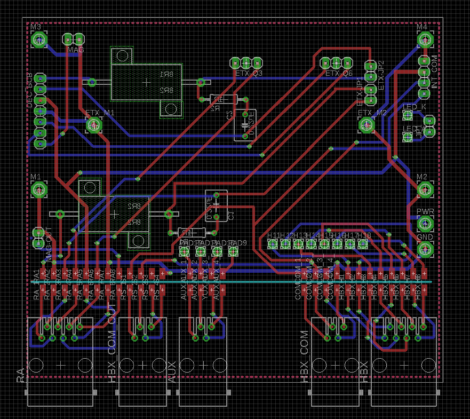Click the middle pin of ETX-Q3
470x419 pixels.
(246, 62)
